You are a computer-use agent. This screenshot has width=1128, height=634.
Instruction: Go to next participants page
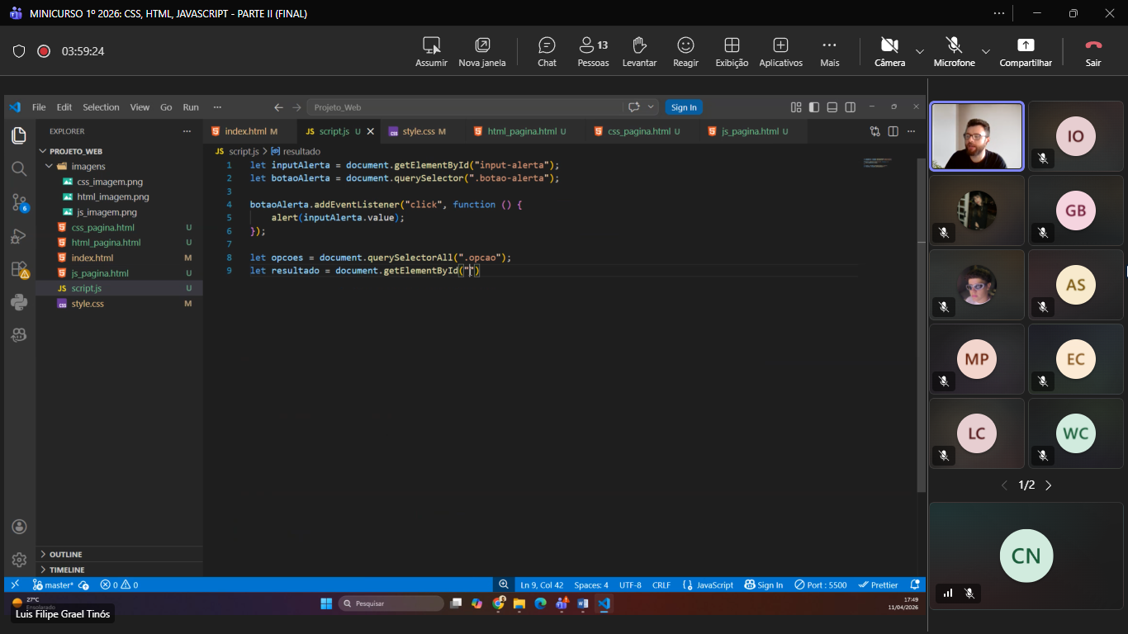click(x=1049, y=485)
